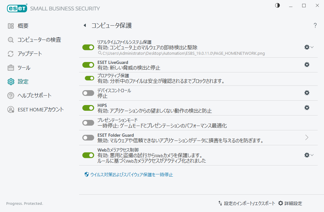
Task: Open ESET Folder Guard details chevron
Action: point(306,137)
